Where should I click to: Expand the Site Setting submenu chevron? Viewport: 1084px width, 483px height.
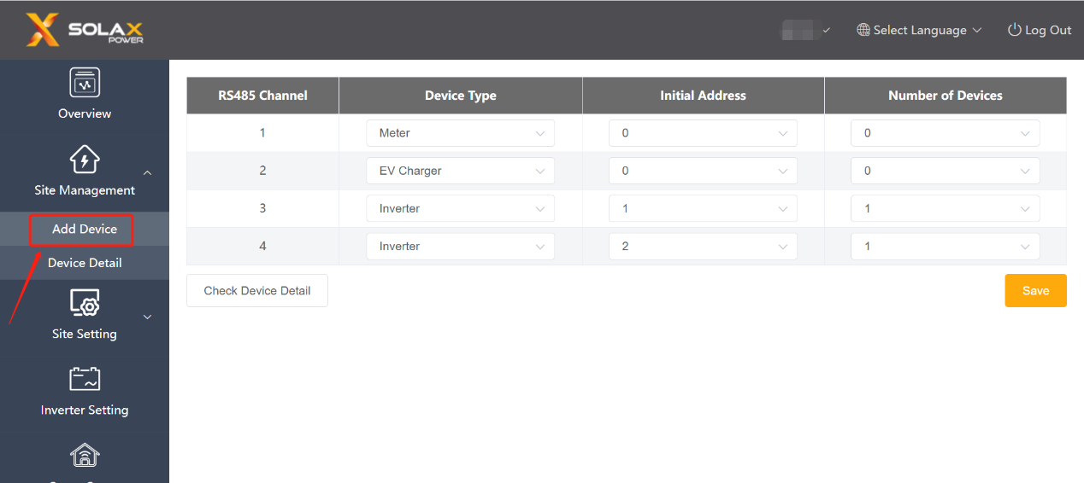point(147,317)
